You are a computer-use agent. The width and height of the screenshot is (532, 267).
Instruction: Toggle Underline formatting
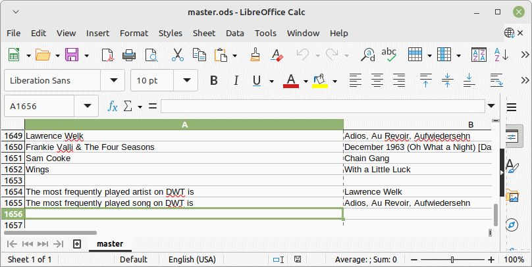point(257,81)
